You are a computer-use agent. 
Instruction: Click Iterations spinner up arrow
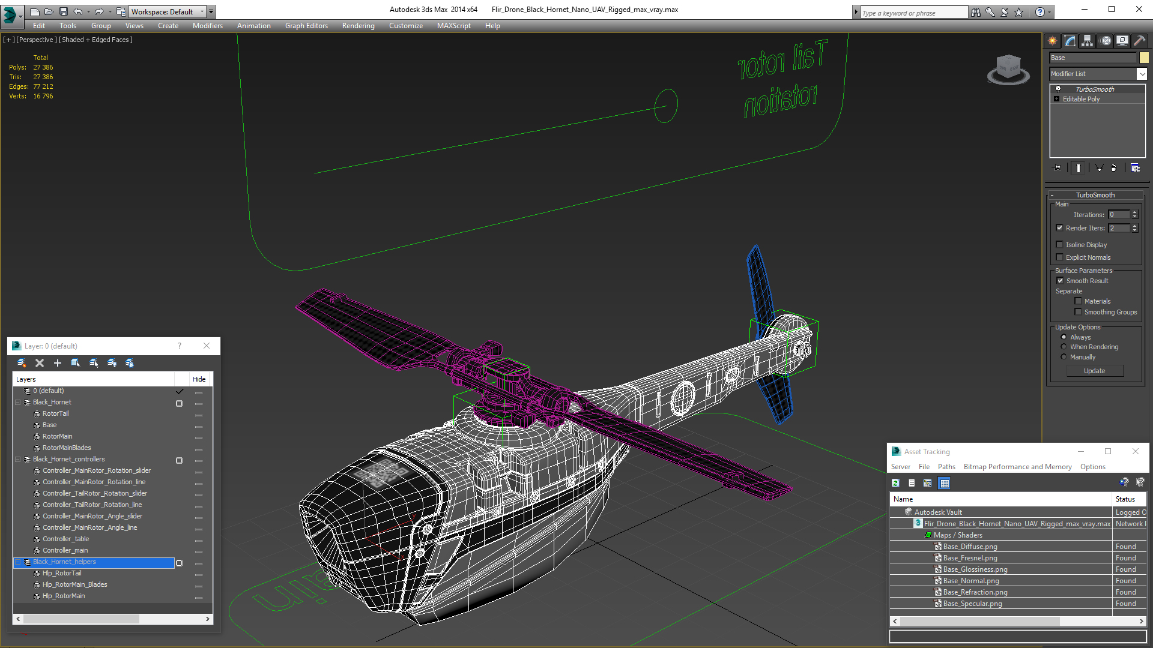(x=1134, y=212)
